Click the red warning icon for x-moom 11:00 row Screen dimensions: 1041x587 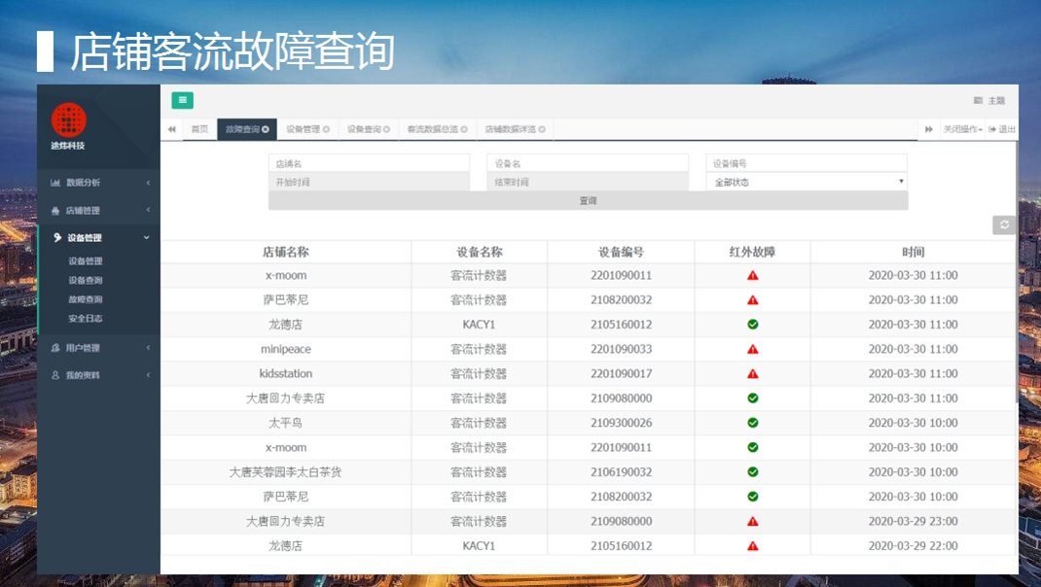tap(752, 275)
